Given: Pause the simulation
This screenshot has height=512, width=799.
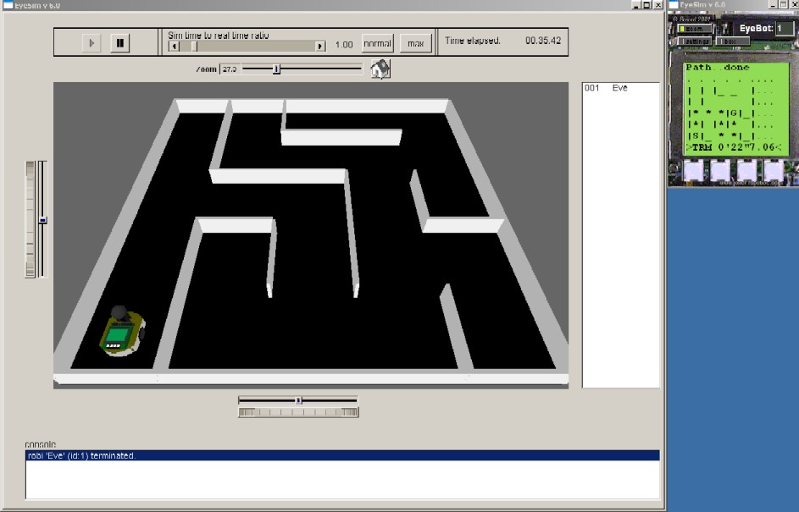Looking at the screenshot, I should pyautogui.click(x=119, y=42).
